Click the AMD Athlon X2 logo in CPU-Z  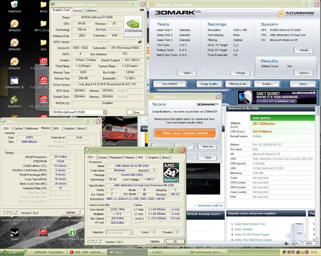point(171,172)
